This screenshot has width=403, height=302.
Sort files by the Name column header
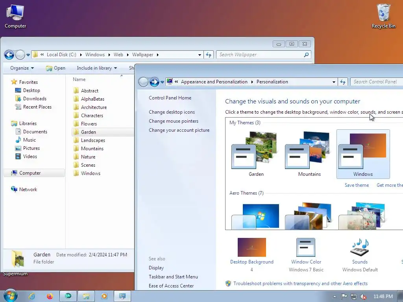79,79
